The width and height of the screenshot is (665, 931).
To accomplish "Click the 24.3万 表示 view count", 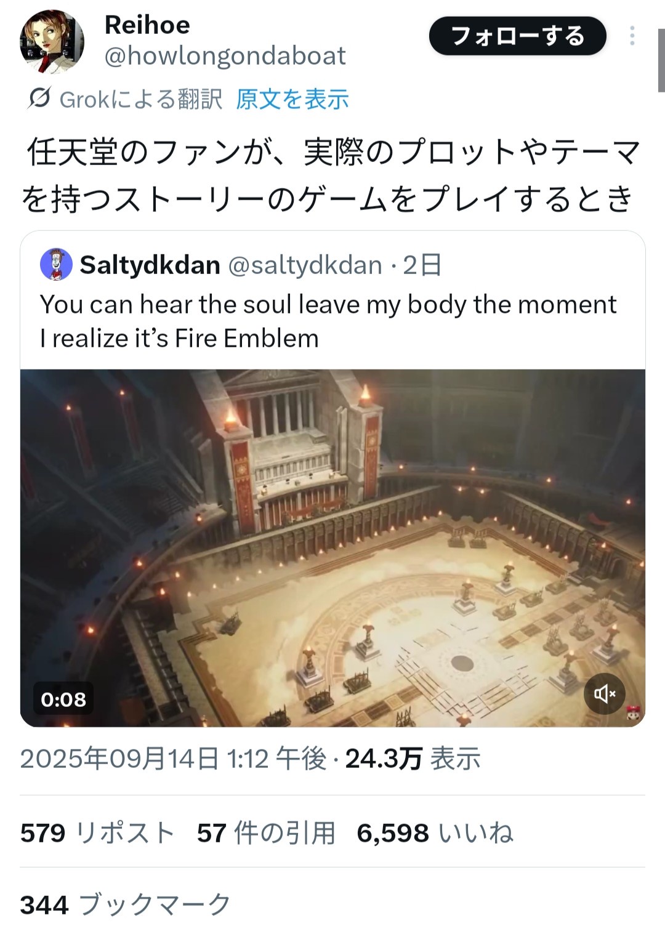I will click(x=413, y=759).
